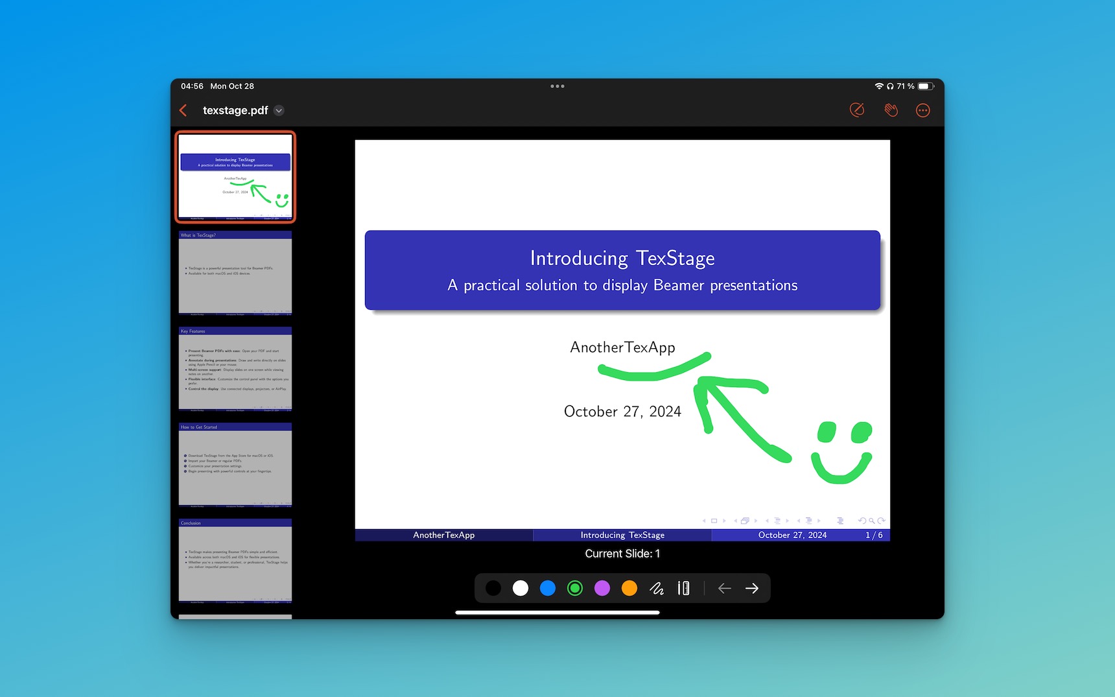Viewport: 1115px width, 697px height.
Task: Select the scribble drawing tool
Action: (657, 588)
